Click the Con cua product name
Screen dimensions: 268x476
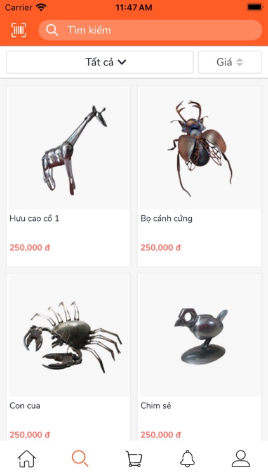[25, 406]
